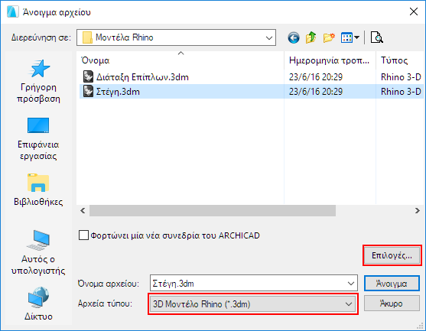Open Γρήγορη πρόσβαση in sidebar
The height and width of the screenshot is (331, 426).
(38, 81)
